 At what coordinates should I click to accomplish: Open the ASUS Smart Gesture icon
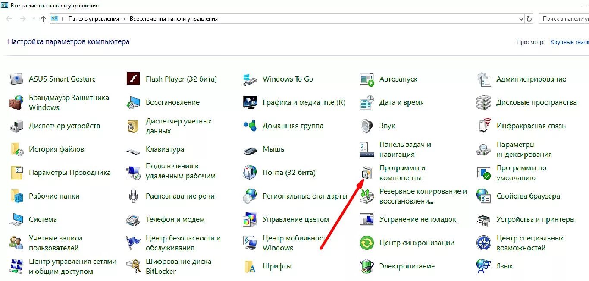(16, 79)
